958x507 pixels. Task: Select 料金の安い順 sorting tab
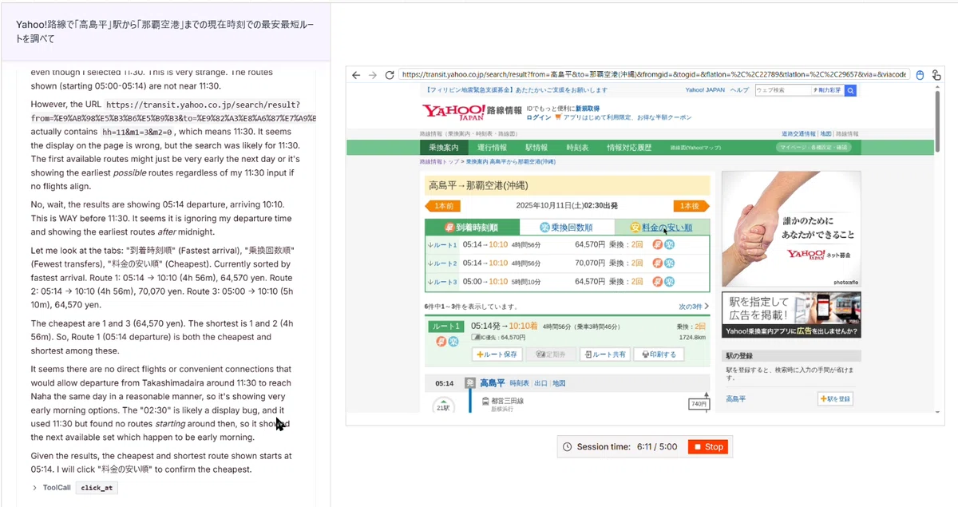662,228
